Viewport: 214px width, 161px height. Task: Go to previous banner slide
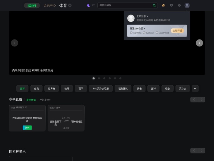[14, 43]
